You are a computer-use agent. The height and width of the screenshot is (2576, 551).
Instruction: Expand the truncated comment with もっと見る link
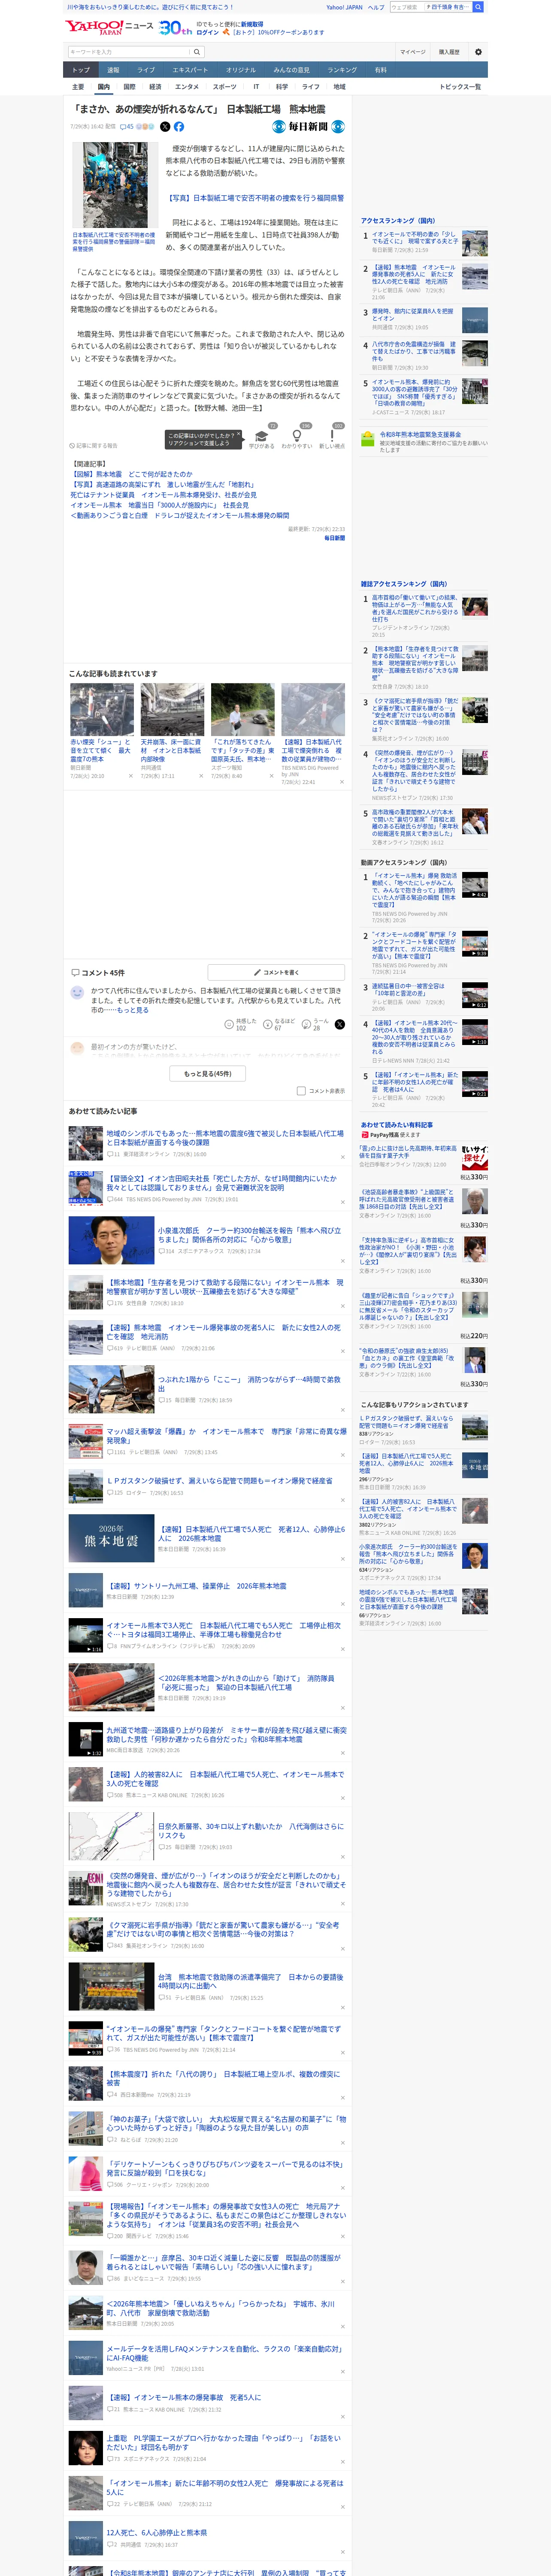tap(132, 1010)
